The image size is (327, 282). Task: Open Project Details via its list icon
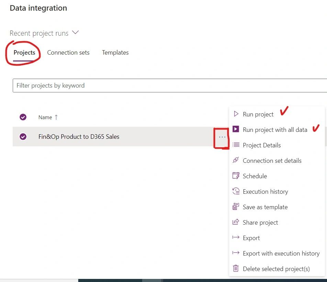coord(236,145)
